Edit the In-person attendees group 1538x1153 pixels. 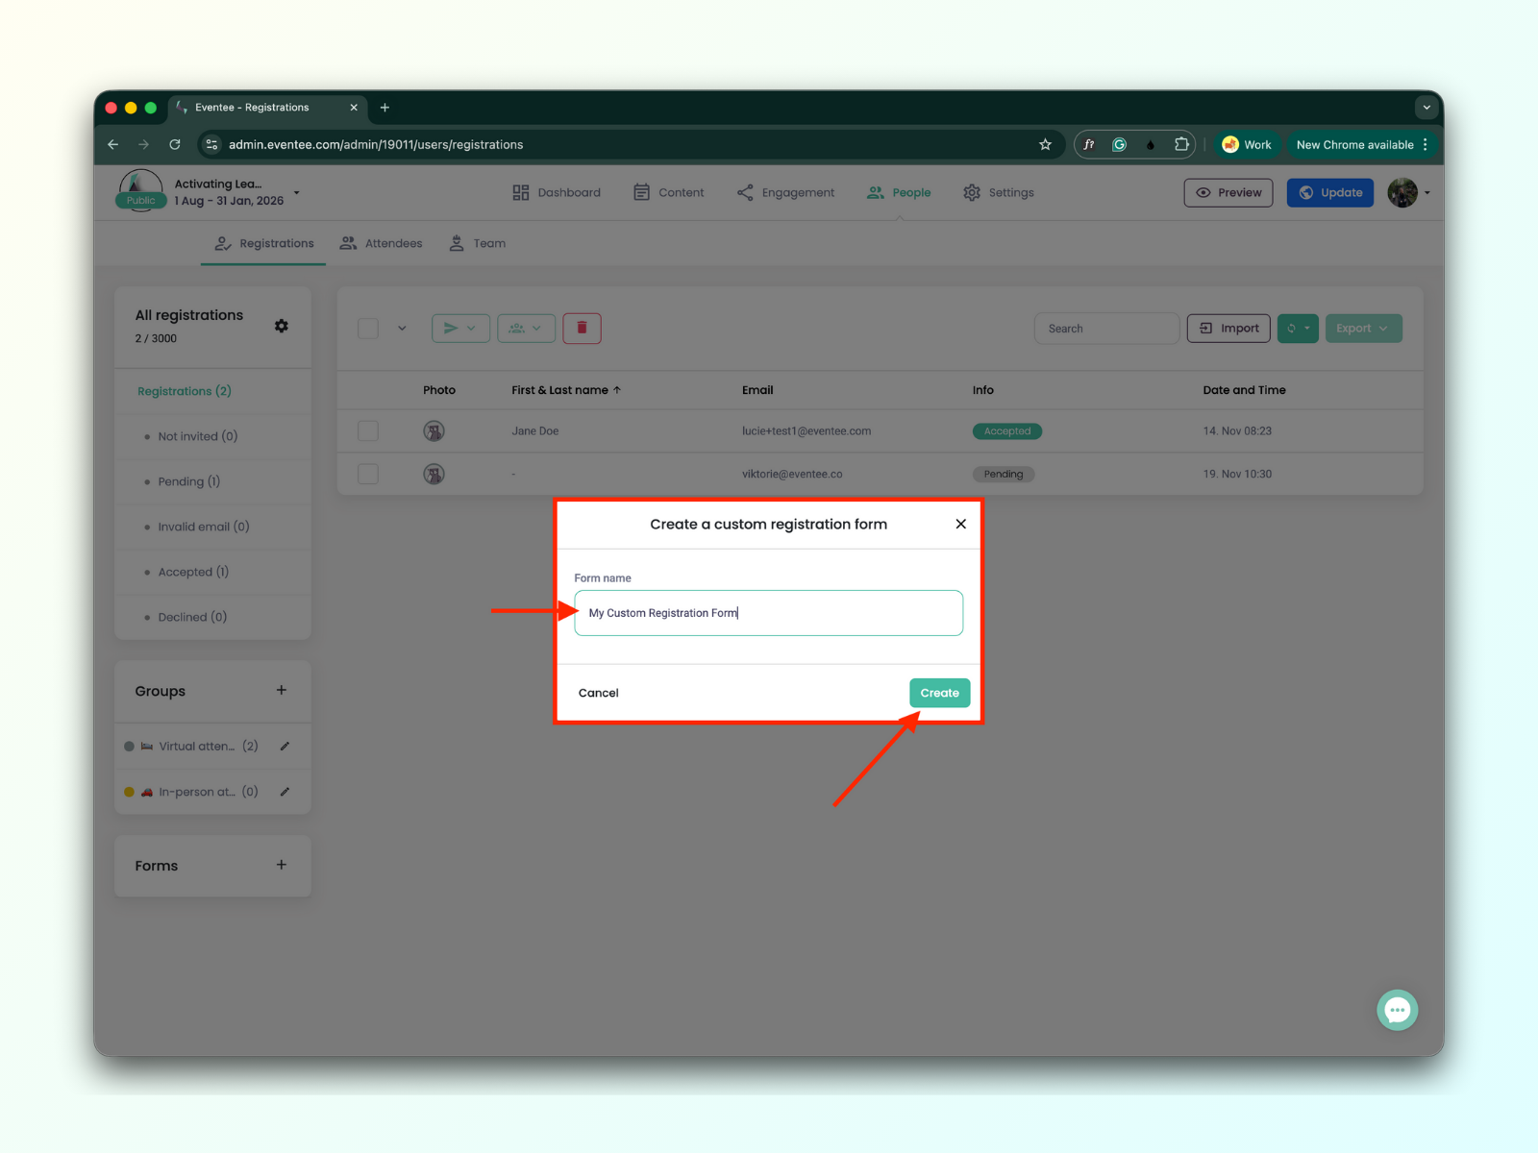285,792
